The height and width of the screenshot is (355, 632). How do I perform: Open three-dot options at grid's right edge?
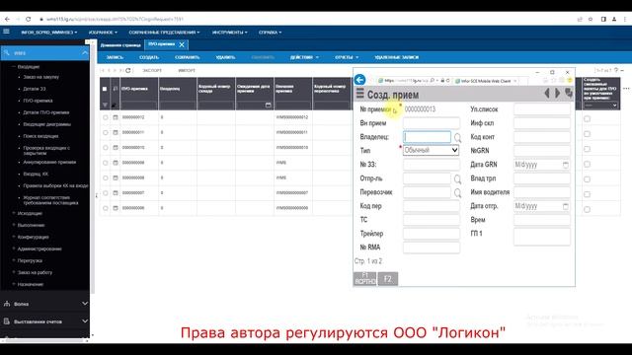click(626, 89)
